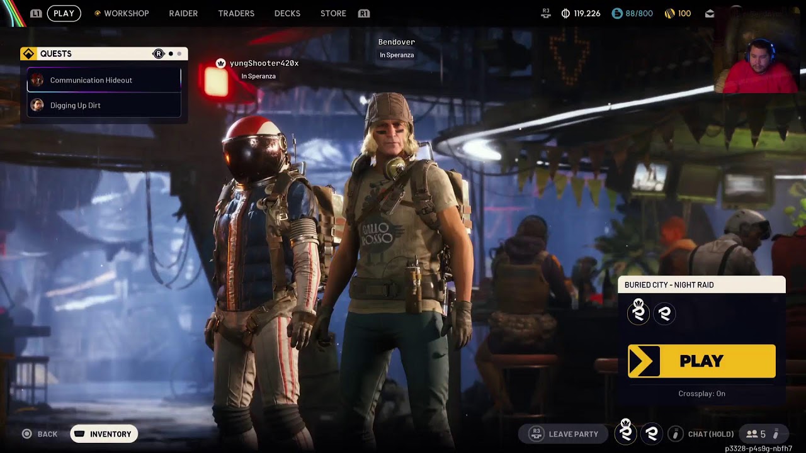Click the second party member emblem under Buried City
This screenshot has height=453, width=806.
click(664, 313)
